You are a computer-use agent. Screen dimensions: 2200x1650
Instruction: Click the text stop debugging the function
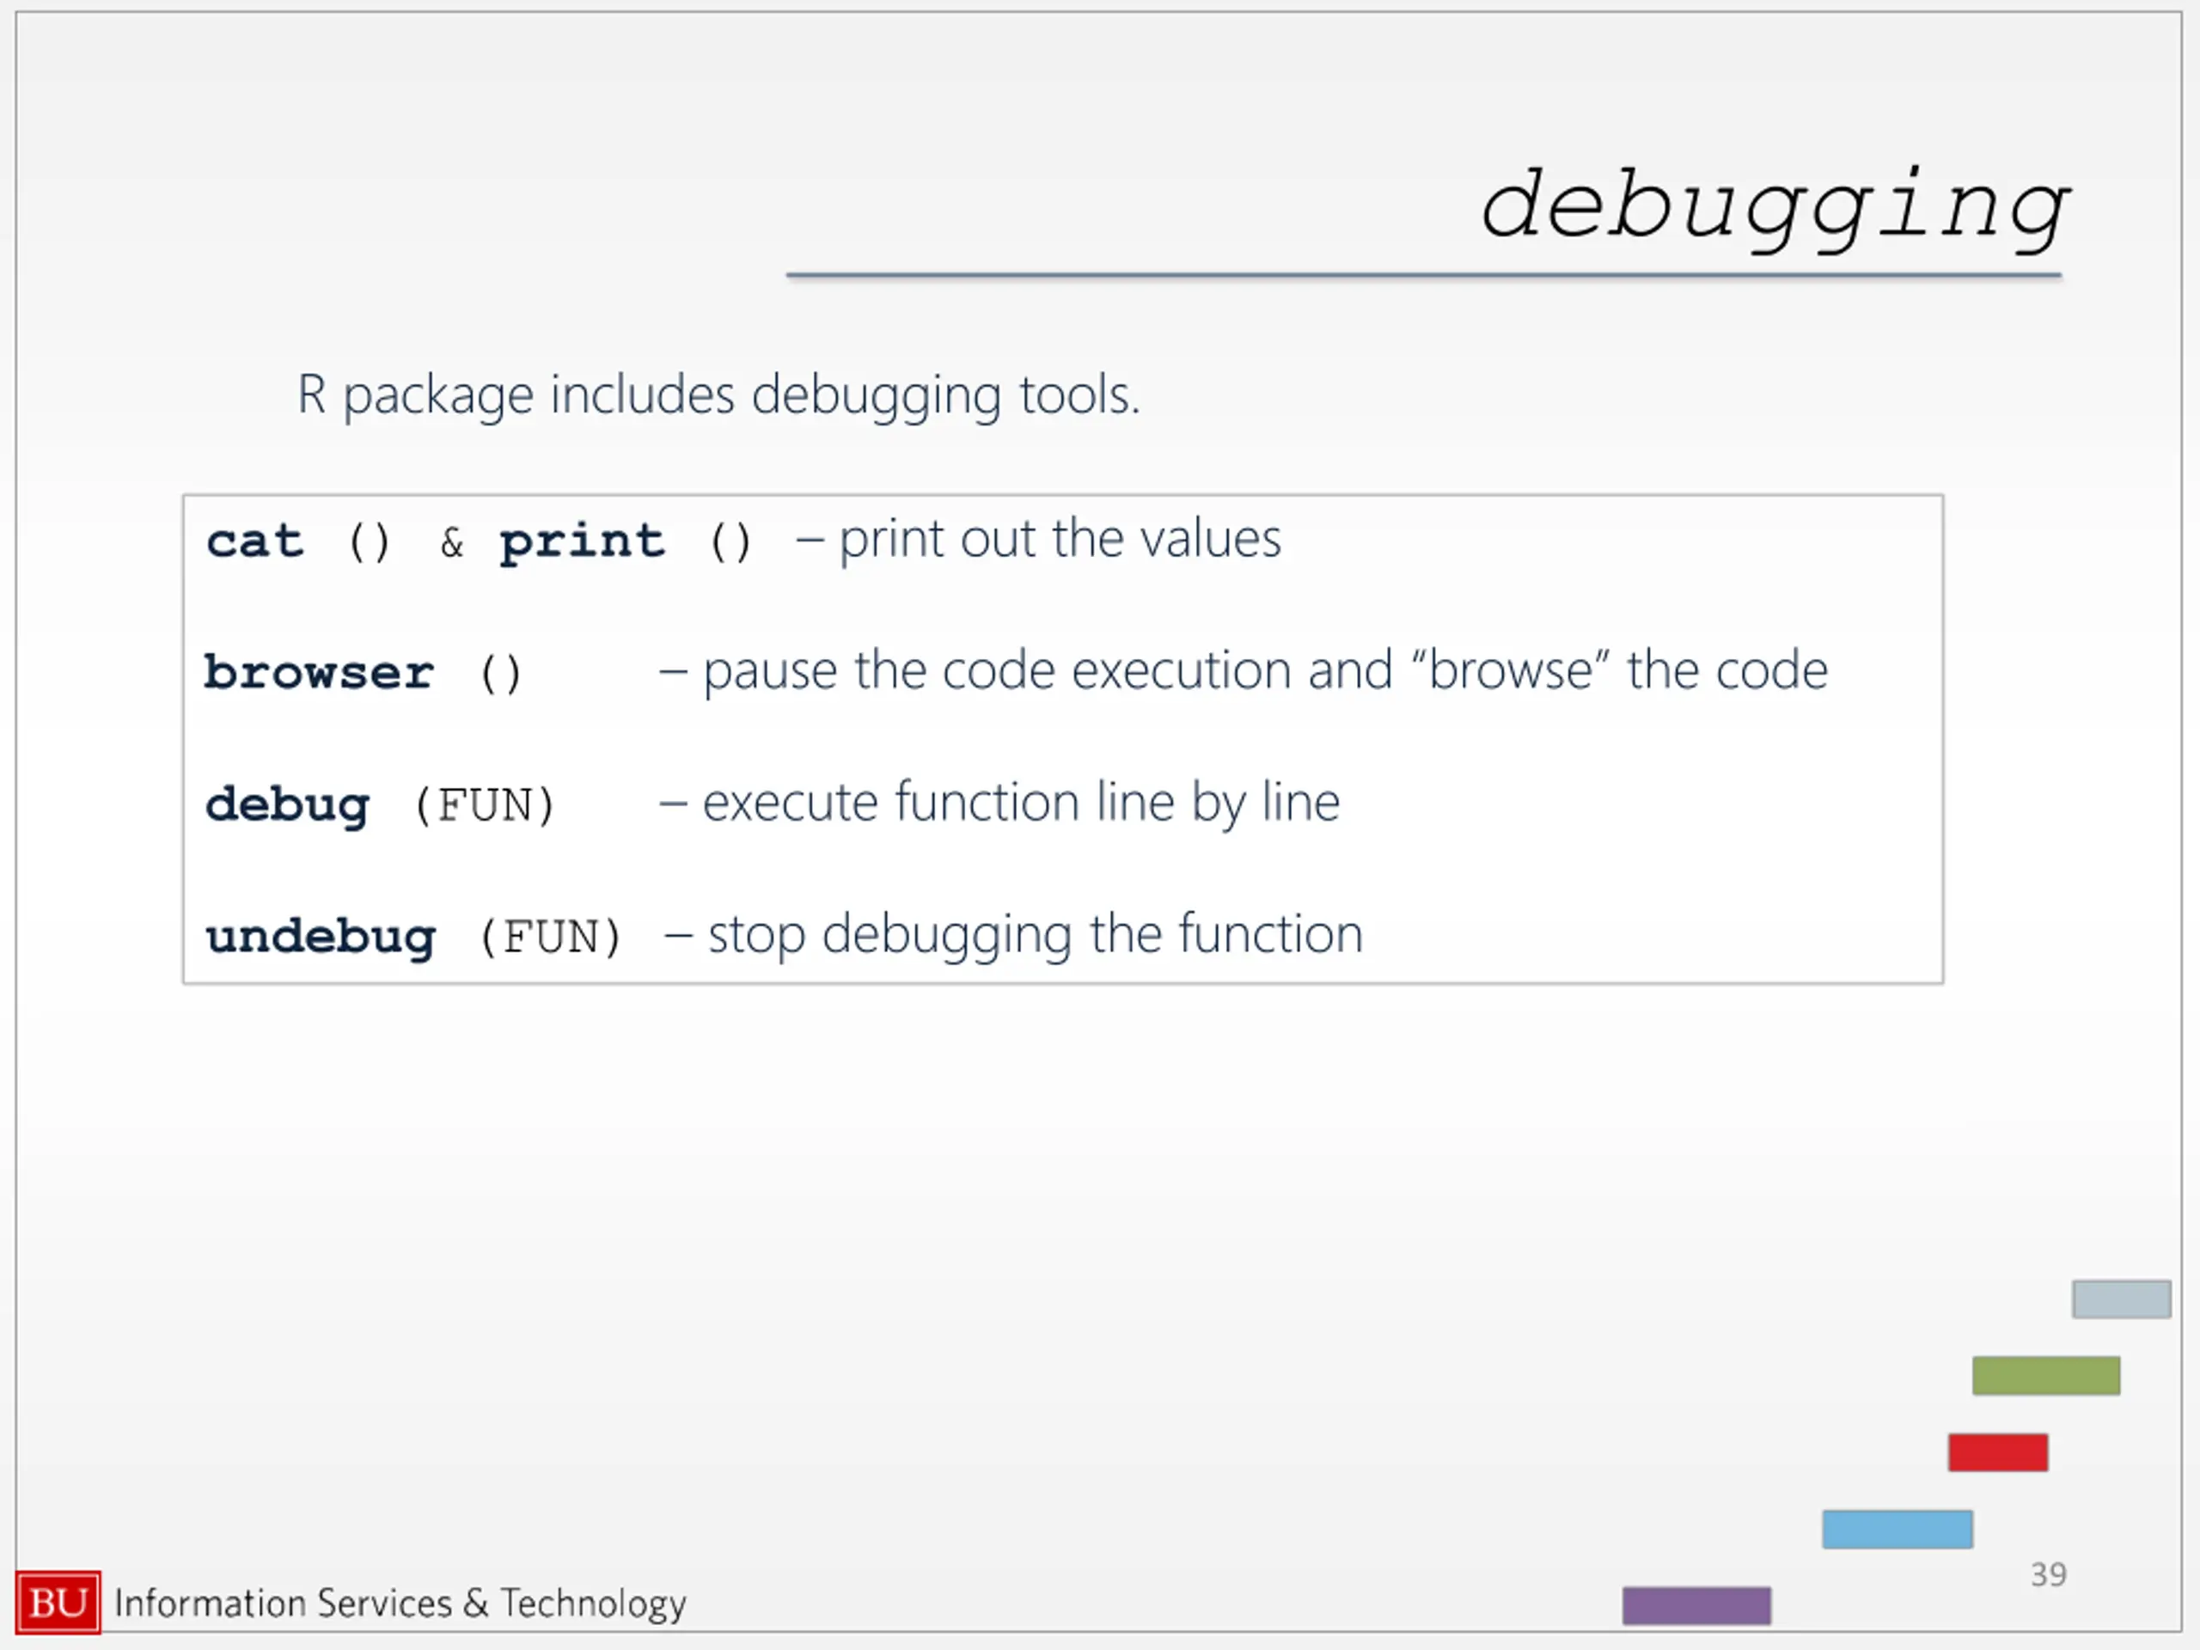click(x=1036, y=936)
